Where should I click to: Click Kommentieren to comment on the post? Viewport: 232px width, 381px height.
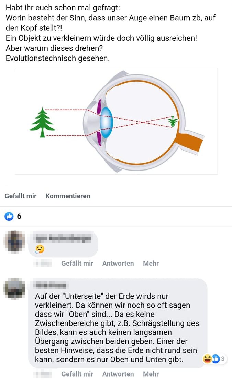pyautogui.click(x=68, y=196)
